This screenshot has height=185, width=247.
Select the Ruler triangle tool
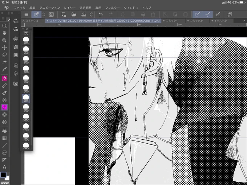pyautogui.click(x=4, y=160)
